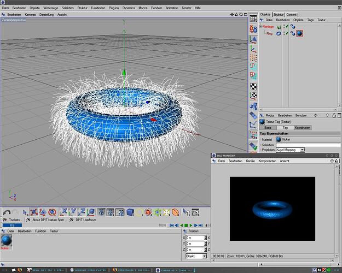Toggle attribute manager lock icon
The image size is (342, 273).
click(334, 115)
